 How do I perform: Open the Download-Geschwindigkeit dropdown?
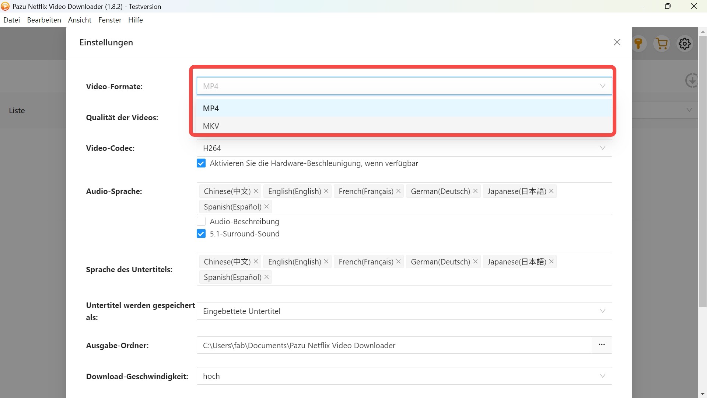[404, 376]
